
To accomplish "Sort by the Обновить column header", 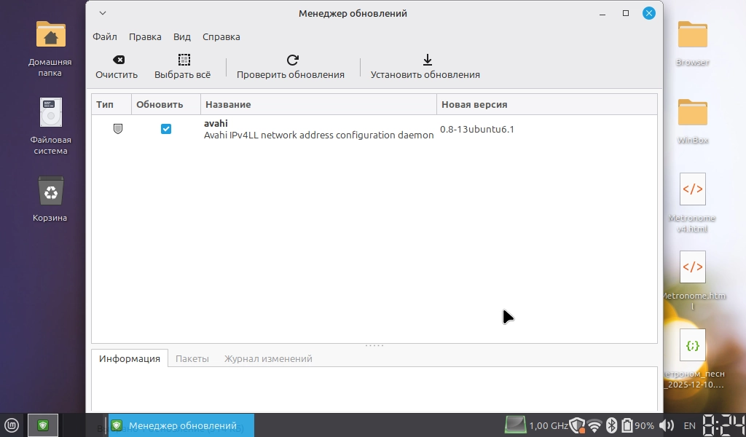I will click(x=166, y=104).
